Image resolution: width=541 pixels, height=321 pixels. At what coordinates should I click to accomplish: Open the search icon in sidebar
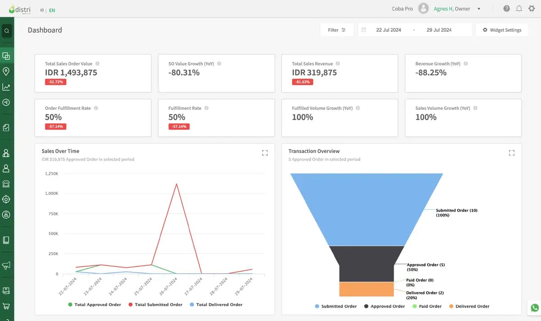7,31
